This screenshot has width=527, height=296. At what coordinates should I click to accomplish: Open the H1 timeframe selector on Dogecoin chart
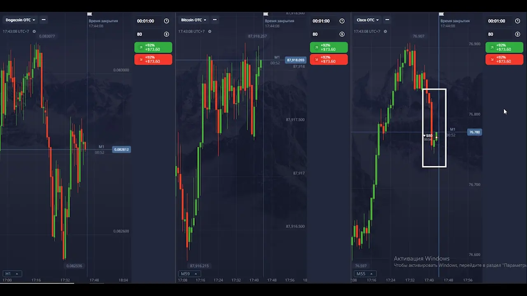point(12,274)
